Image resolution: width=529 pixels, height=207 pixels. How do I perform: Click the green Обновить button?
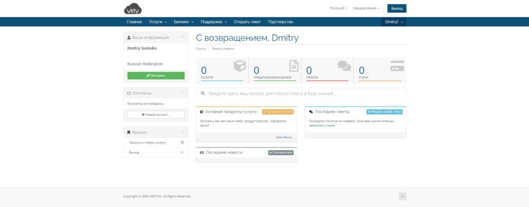click(156, 75)
